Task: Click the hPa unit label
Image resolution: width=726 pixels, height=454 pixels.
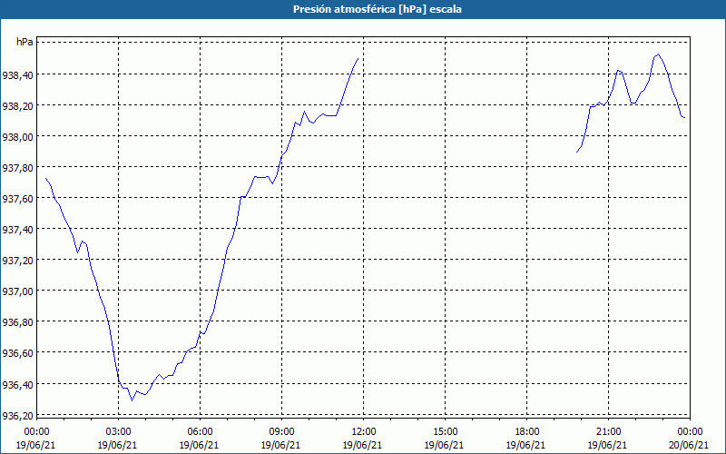Action: point(25,42)
